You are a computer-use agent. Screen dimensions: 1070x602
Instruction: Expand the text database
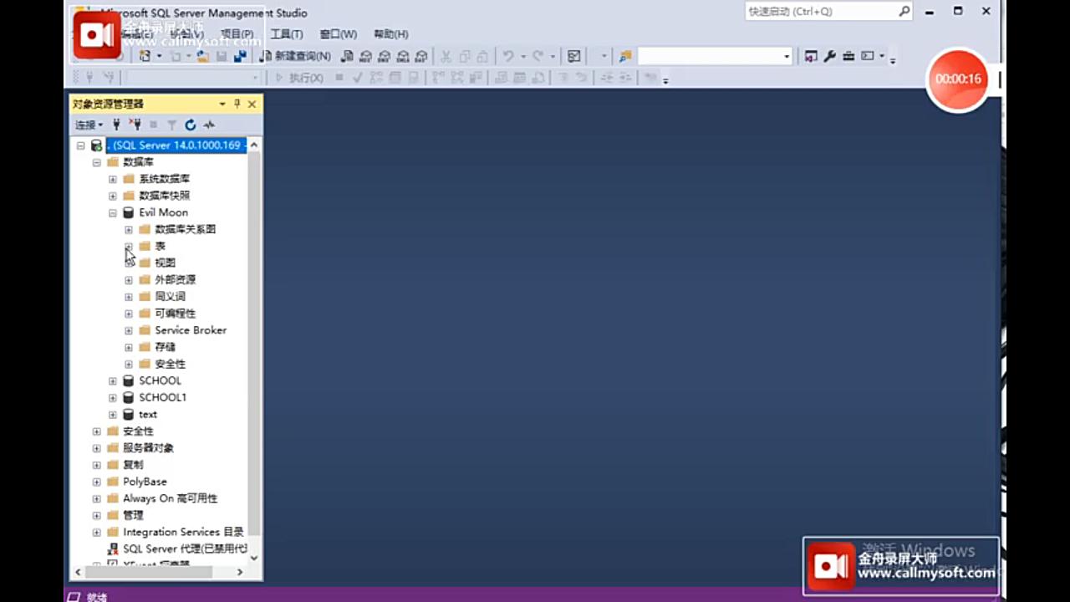click(112, 415)
